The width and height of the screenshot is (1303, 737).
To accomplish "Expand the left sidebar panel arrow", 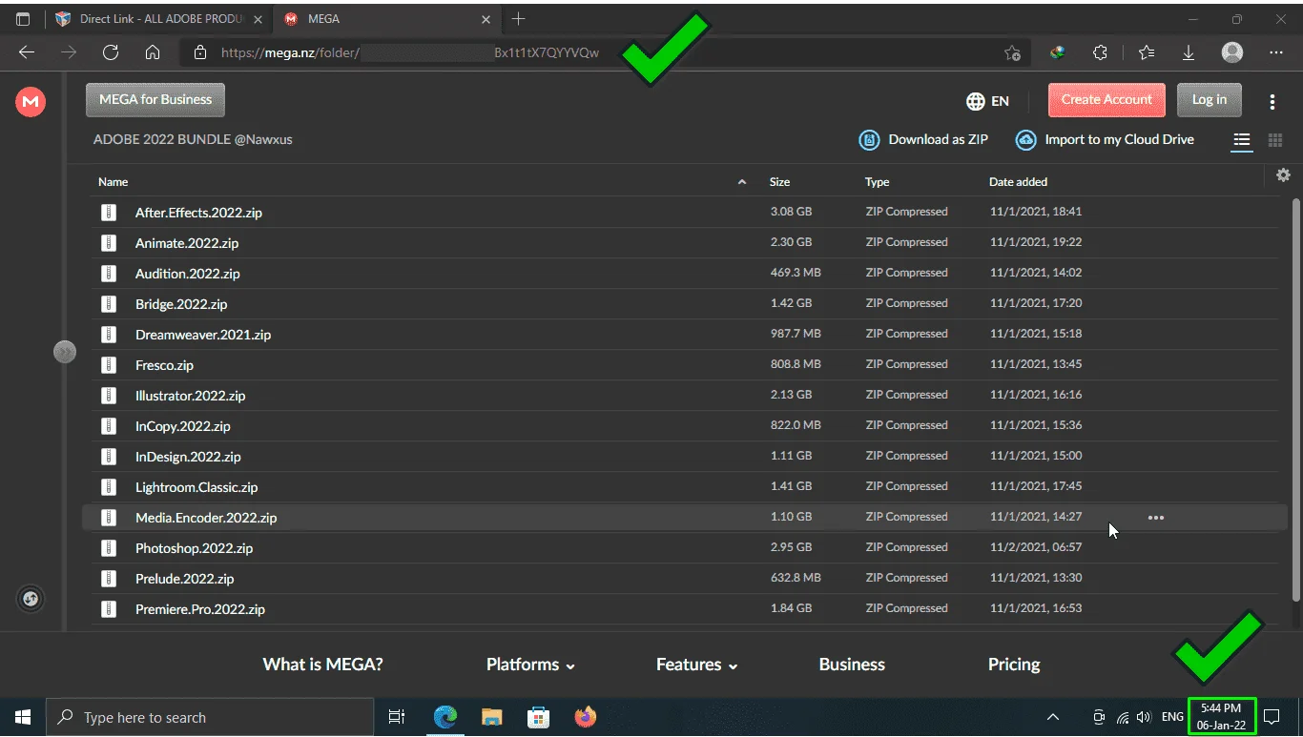I will 64,352.
